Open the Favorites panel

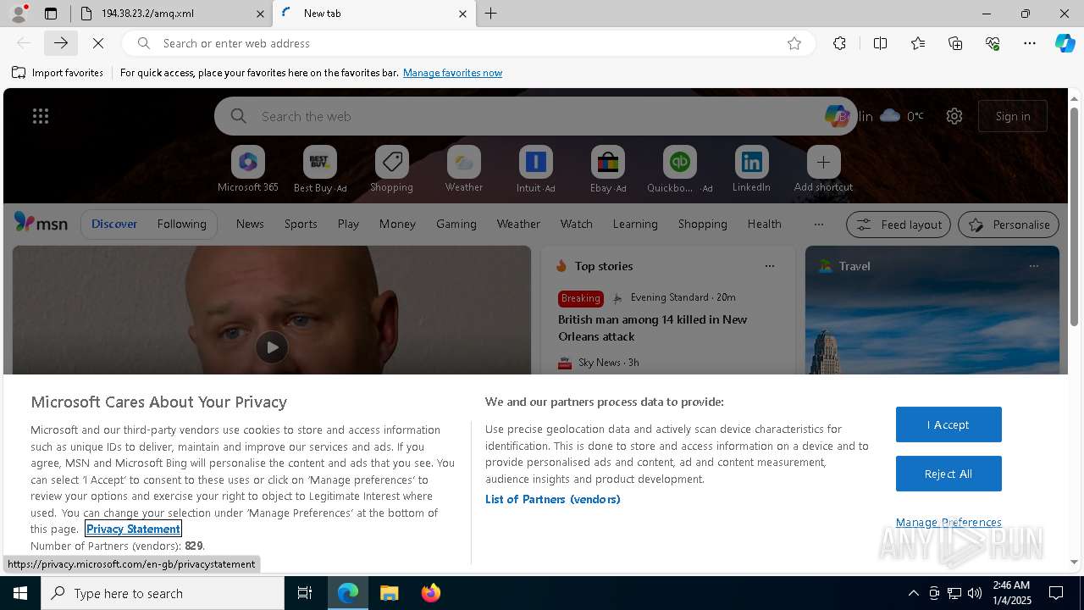pyautogui.click(x=918, y=43)
